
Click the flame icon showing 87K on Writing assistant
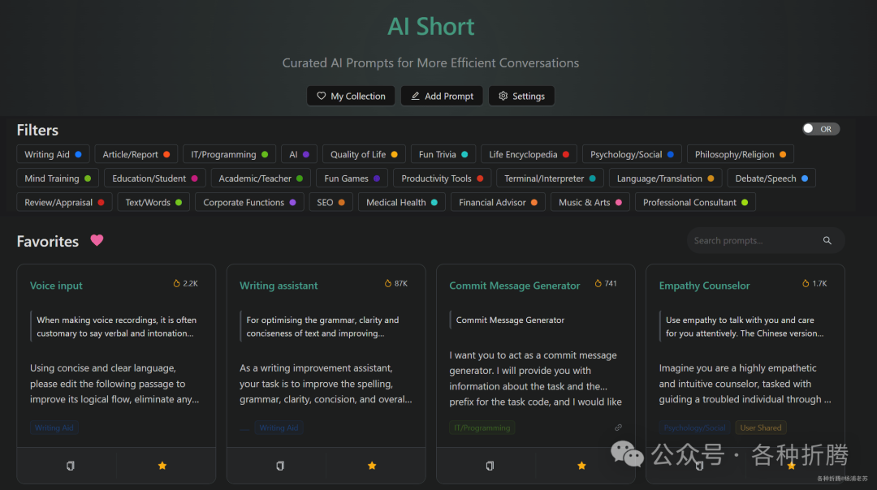tap(388, 283)
